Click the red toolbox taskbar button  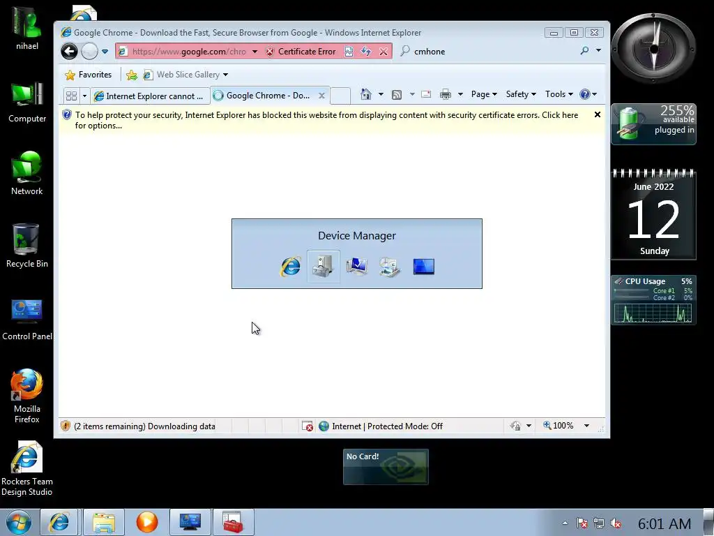[233, 522]
